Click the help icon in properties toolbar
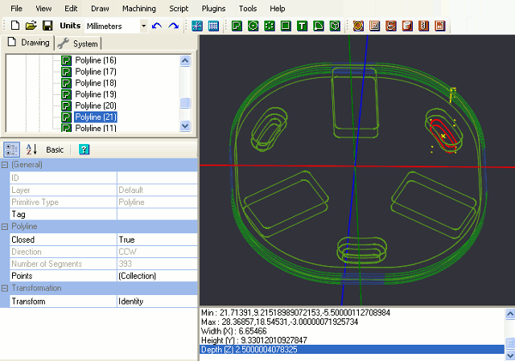515x361 pixels. pos(84,150)
